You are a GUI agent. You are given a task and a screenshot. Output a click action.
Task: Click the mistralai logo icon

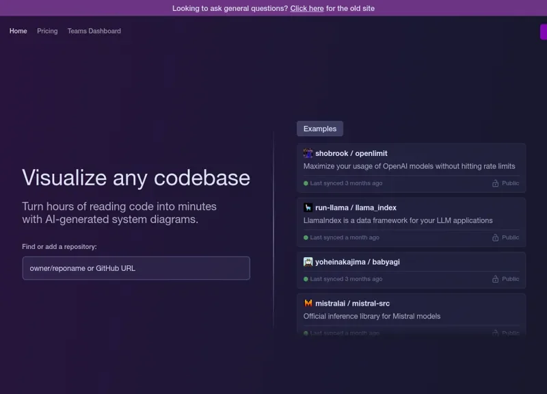308,303
